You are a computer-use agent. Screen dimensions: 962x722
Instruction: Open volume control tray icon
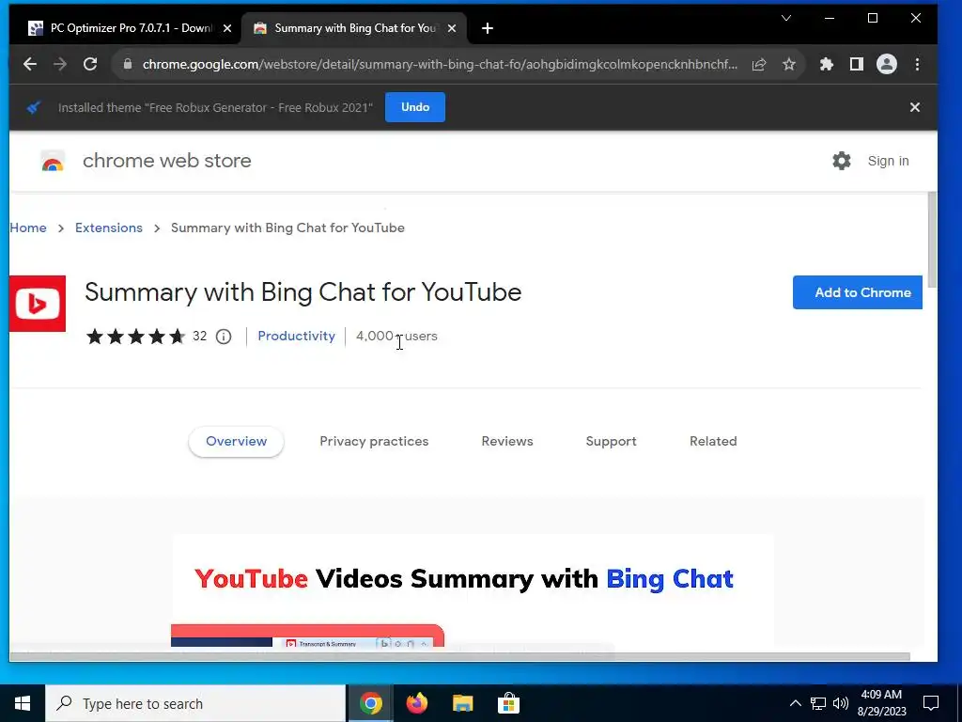[x=841, y=703]
